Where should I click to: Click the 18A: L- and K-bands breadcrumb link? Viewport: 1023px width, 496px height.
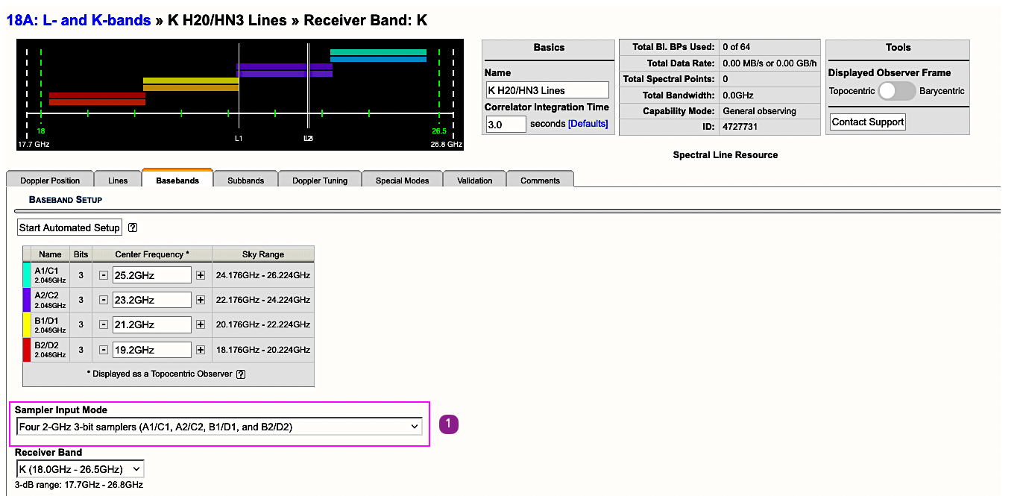coord(78,20)
